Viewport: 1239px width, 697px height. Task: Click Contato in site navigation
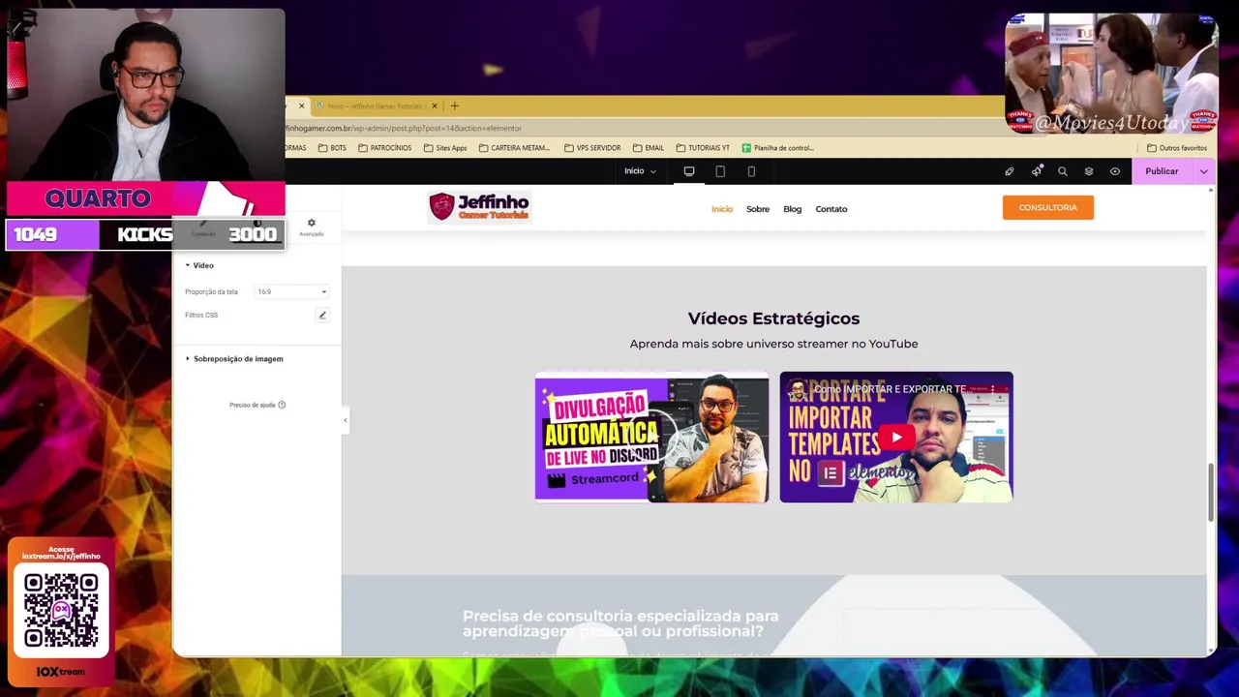831,209
